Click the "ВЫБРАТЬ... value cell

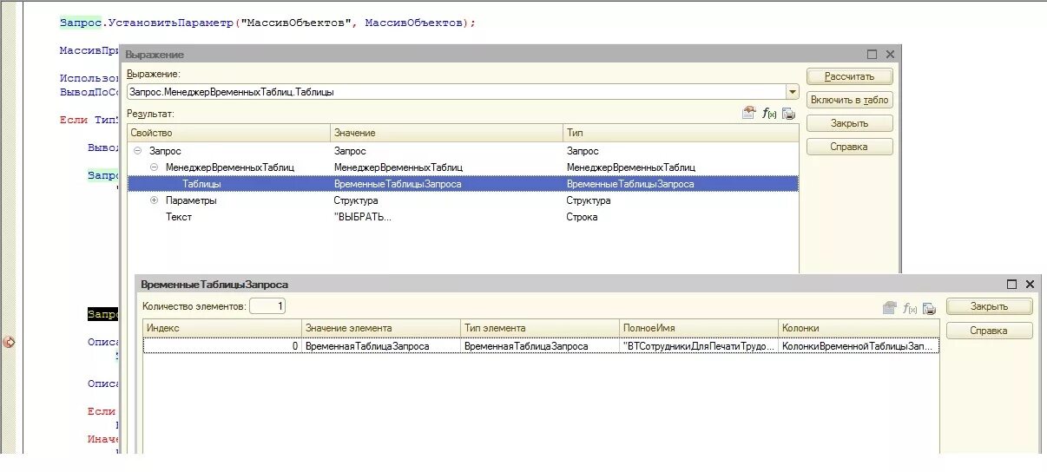point(363,217)
